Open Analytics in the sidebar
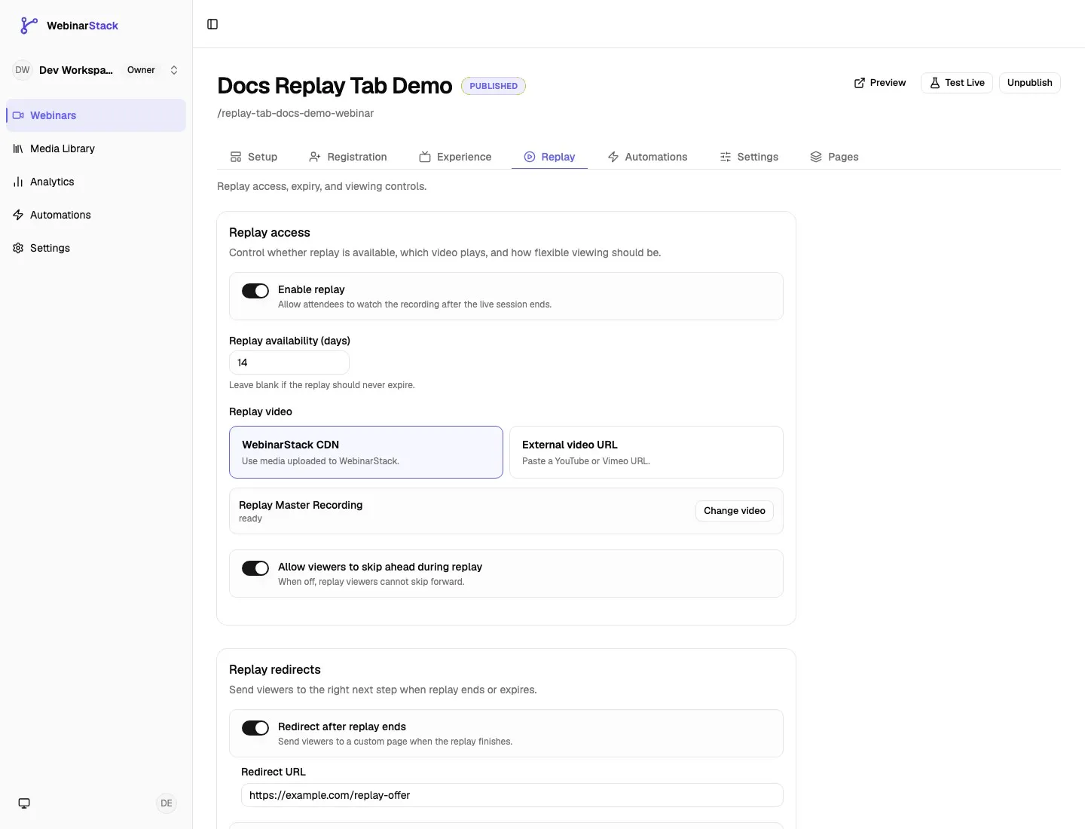Viewport: 1085px width, 829px height. pos(96,182)
